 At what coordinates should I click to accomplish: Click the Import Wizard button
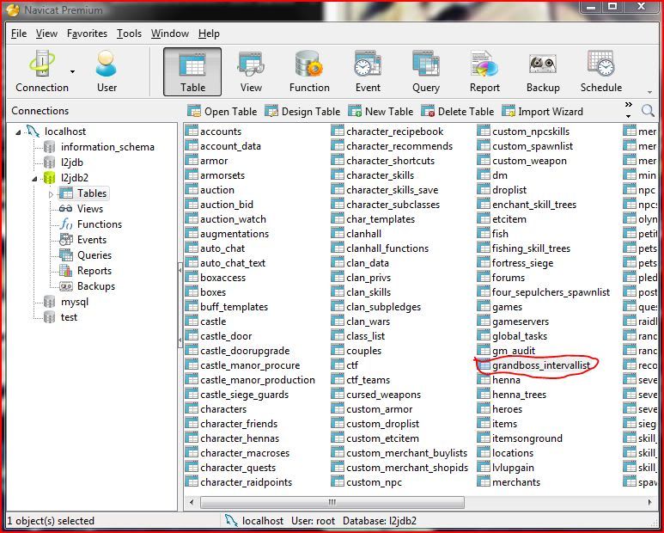point(541,112)
